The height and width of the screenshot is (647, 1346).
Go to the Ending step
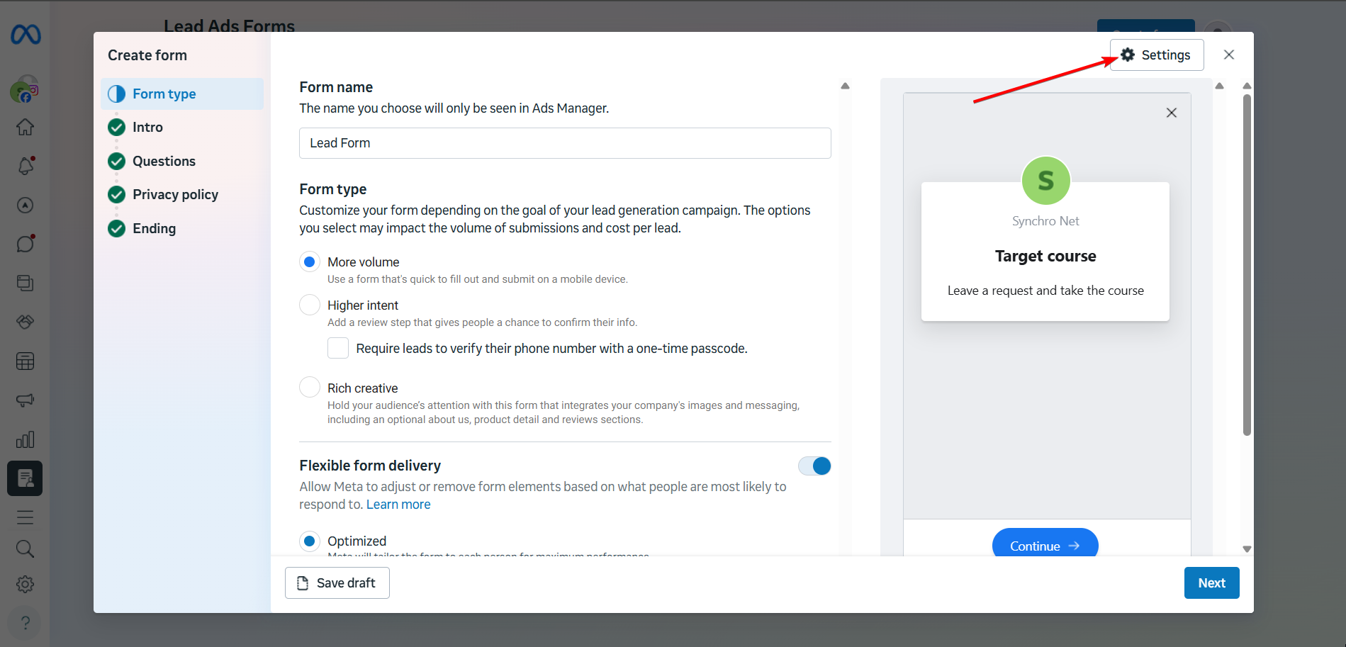coord(154,228)
